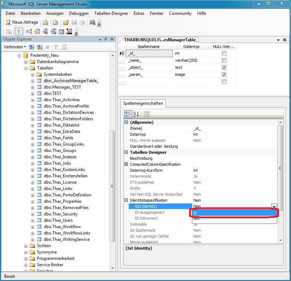Click the _name_ column name cell
Screen dimensions: 291x281
click(149, 60)
